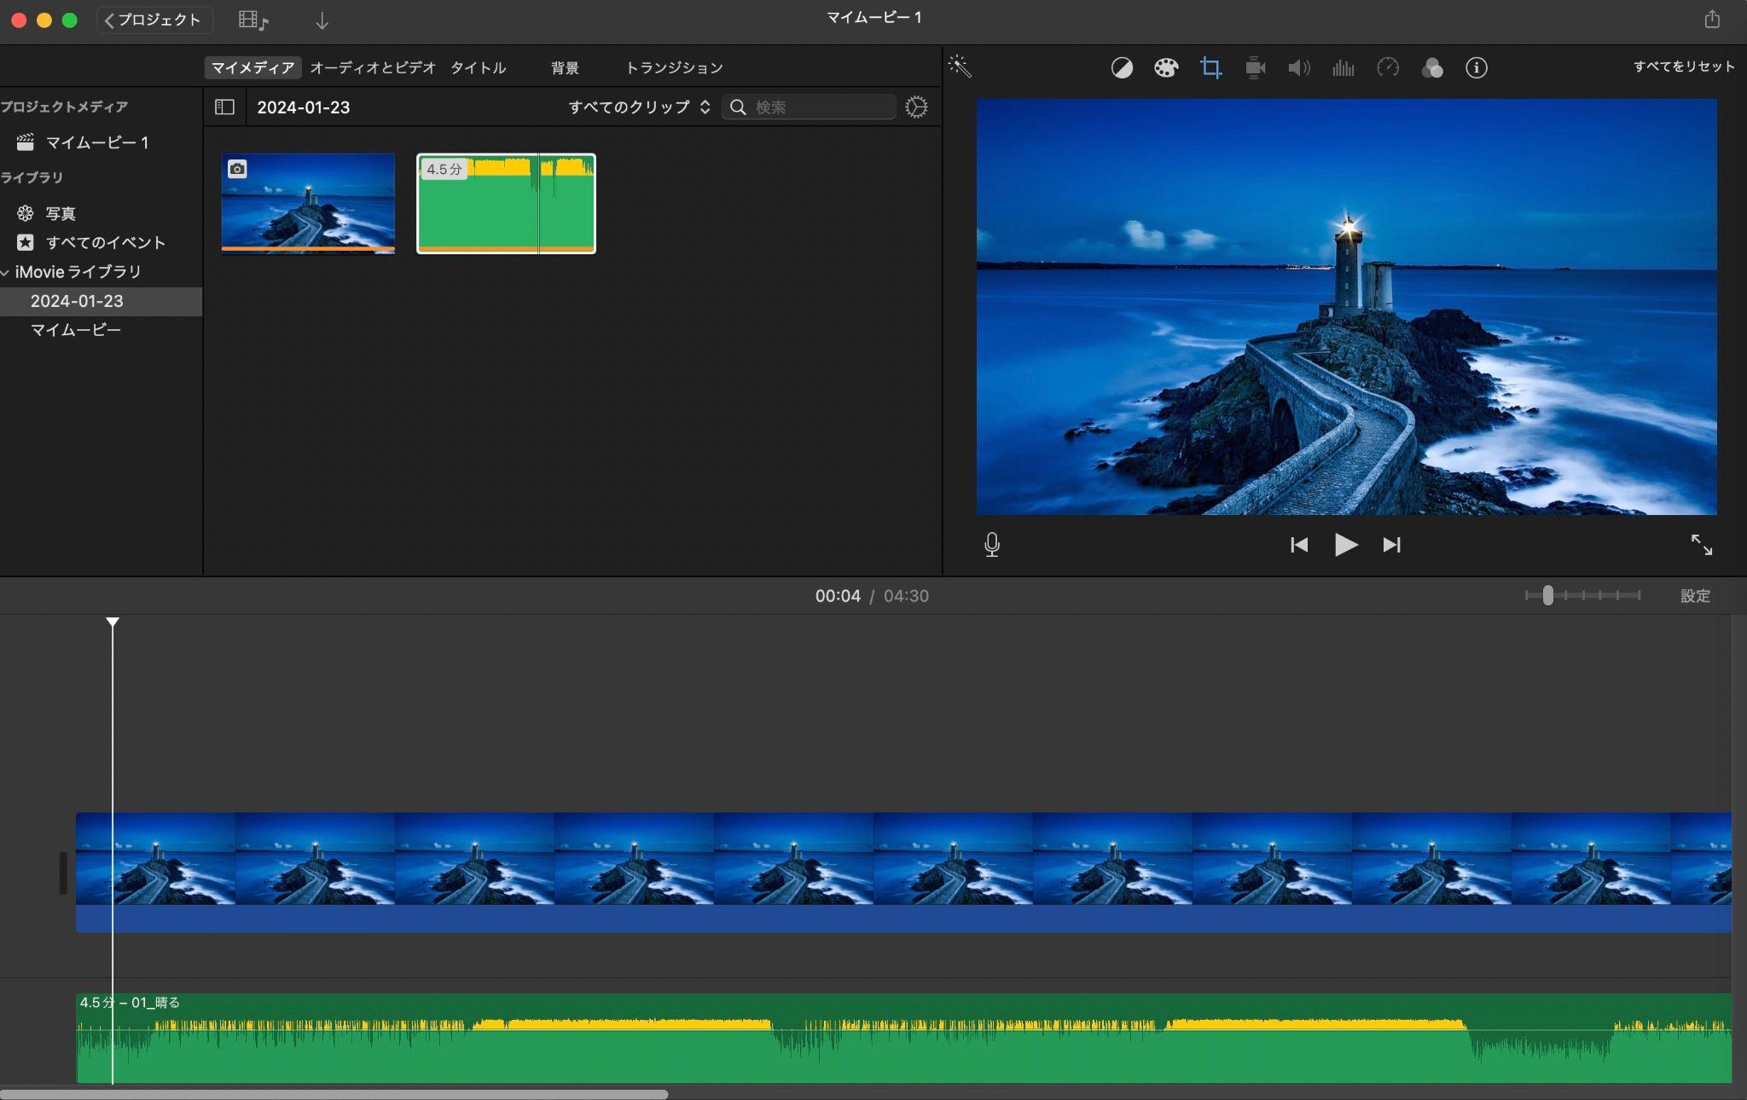Viewport: 1747px width, 1100px height.
Task: Switch to 背景 tab
Action: click(565, 67)
